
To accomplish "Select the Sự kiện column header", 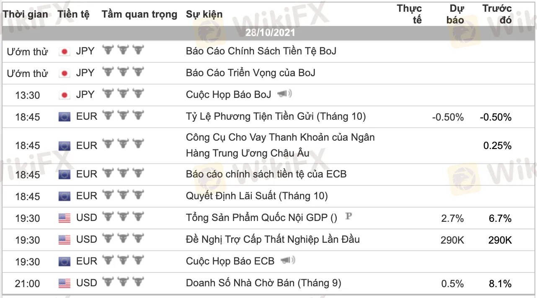I will pyautogui.click(x=204, y=14).
